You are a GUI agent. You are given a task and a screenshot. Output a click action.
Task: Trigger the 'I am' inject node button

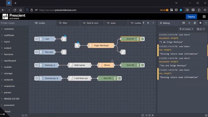(36, 39)
